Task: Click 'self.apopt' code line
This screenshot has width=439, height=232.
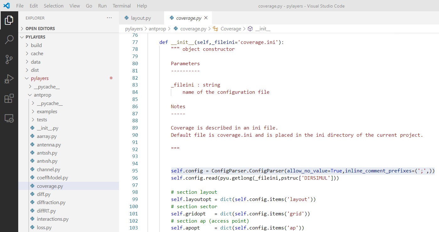Action: [x=238, y=228]
